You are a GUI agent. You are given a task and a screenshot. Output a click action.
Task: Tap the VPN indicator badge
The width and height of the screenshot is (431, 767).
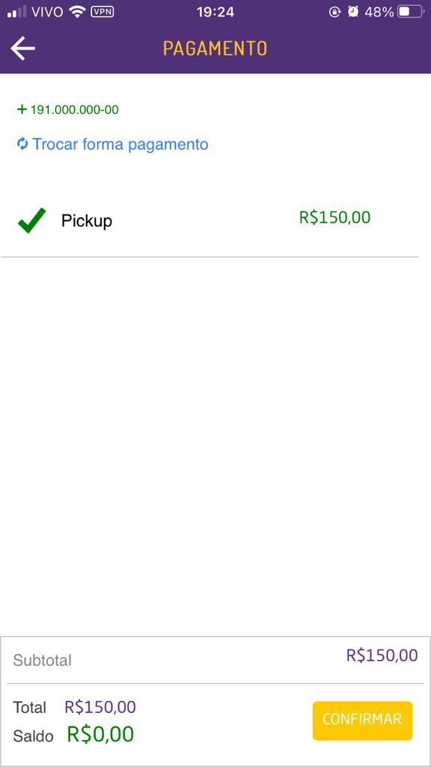point(102,12)
